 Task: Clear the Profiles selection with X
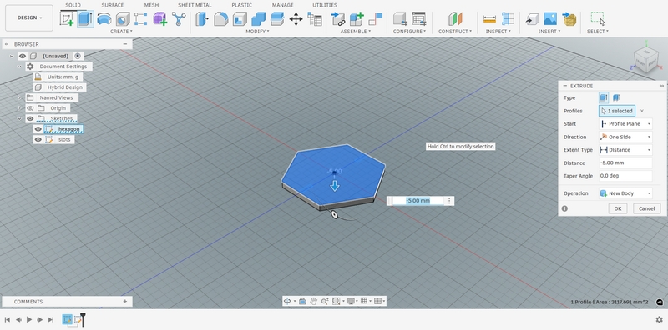642,111
